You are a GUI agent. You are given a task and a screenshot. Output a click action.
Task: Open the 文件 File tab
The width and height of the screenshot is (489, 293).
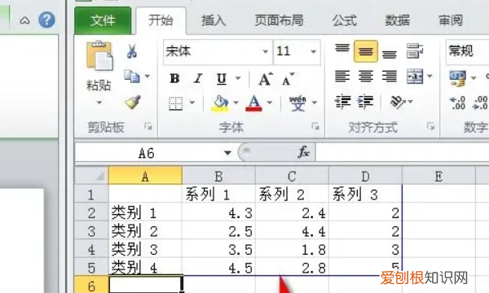[x=103, y=20]
